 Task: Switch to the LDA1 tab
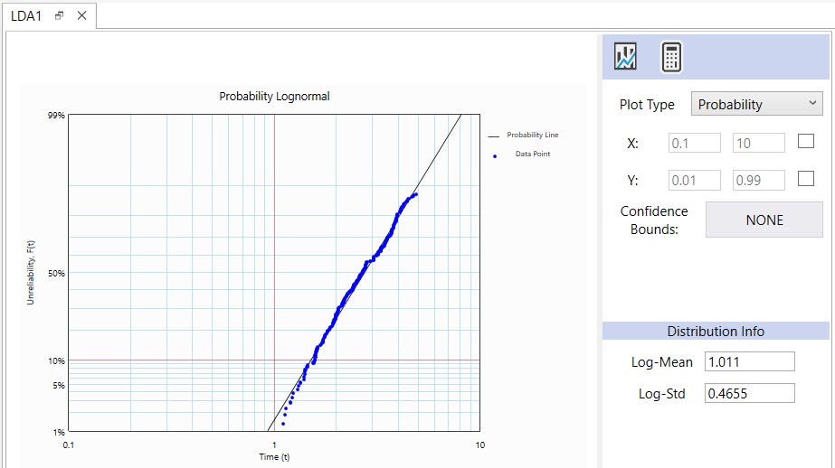pyautogui.click(x=26, y=16)
